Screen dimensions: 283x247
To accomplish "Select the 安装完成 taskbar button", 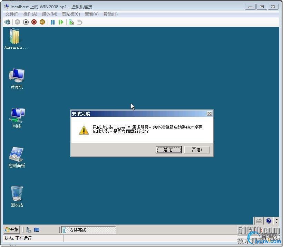I will click(x=89, y=230).
